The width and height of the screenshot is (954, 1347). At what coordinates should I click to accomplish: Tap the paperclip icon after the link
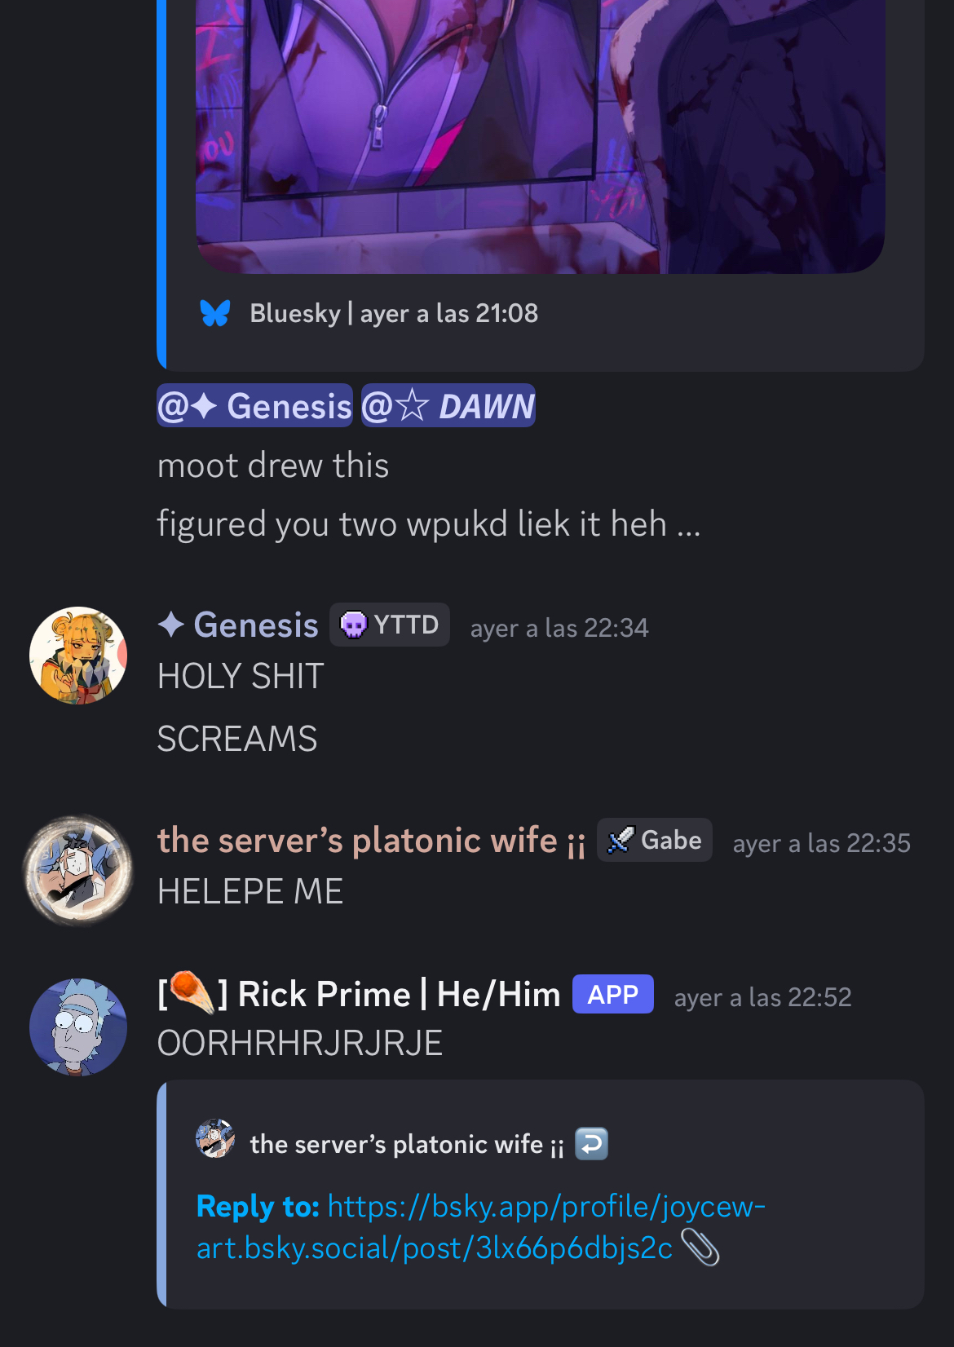(700, 1247)
